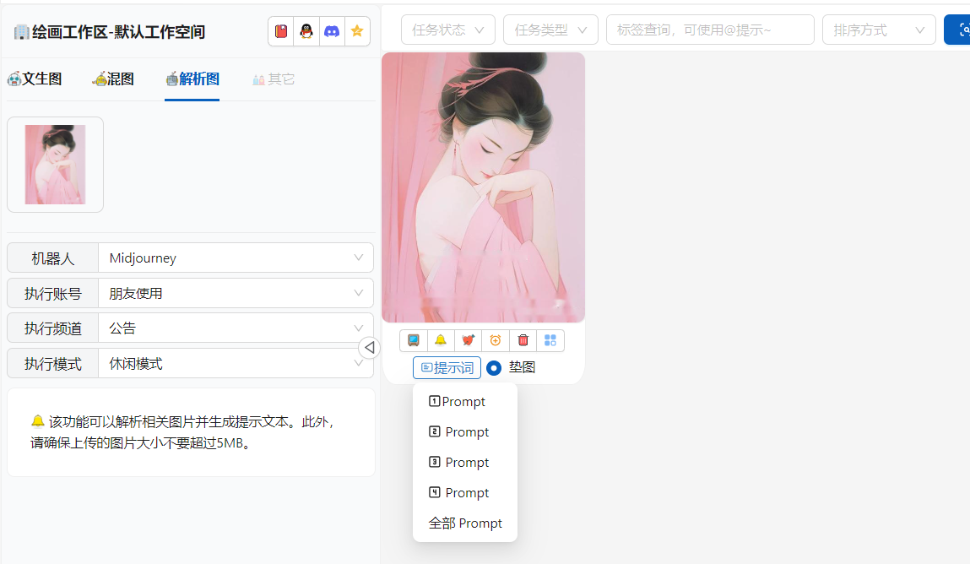Choose 全部 Prompt from the menu
This screenshot has width=970, height=564.
(x=465, y=523)
